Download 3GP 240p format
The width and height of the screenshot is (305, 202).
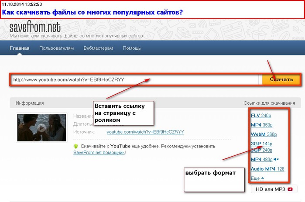coord(261,150)
